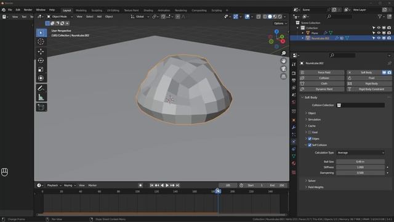The height and width of the screenshot is (222, 394).
Task: Select the Add Cube tool
Action: click(x=41, y=107)
